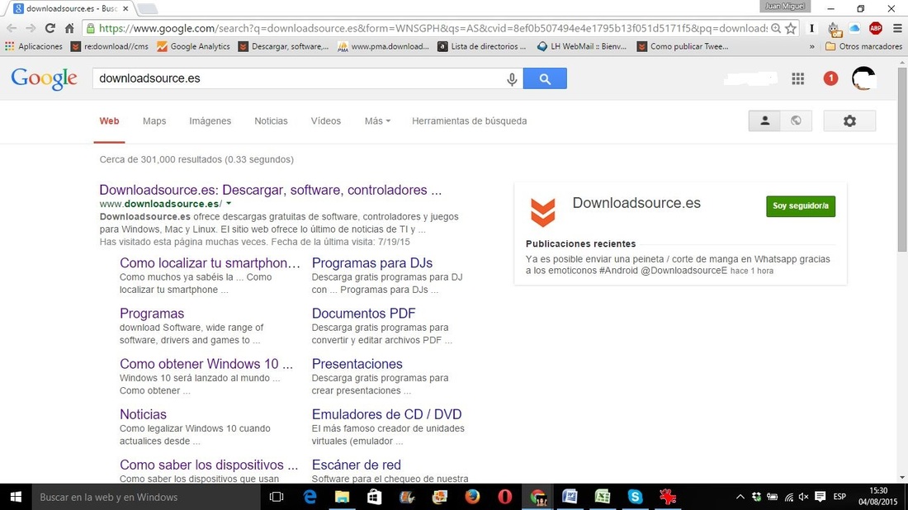
Task: Go to the browser home page
Action: [x=69, y=28]
